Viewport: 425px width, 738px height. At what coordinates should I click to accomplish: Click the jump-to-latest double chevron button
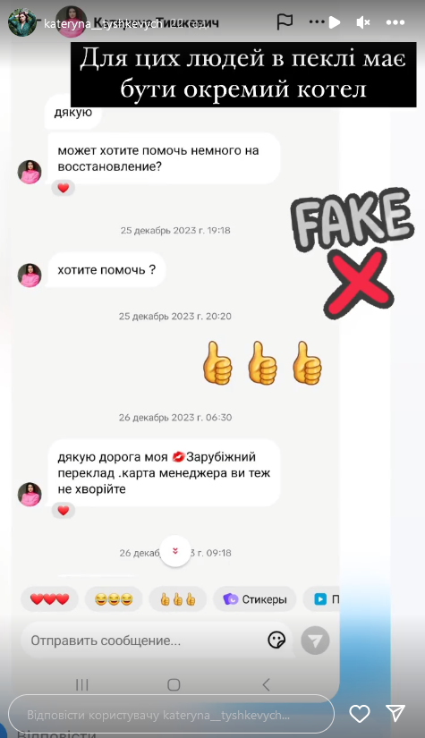[x=175, y=551]
